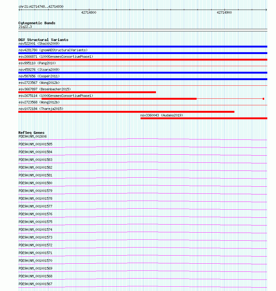276x291 pixels.
Task: Open transcript PDE9A|NM_001001580
Action: [35, 183]
